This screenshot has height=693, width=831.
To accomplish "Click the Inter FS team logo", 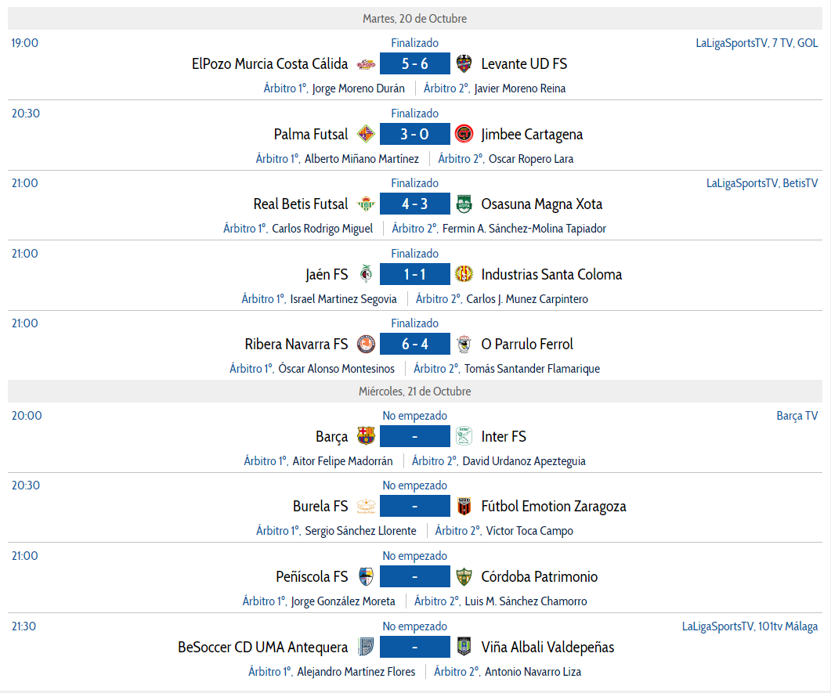I will (x=464, y=436).
